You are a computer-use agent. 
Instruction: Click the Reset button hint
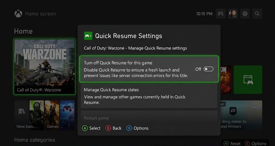tap(232, 144)
